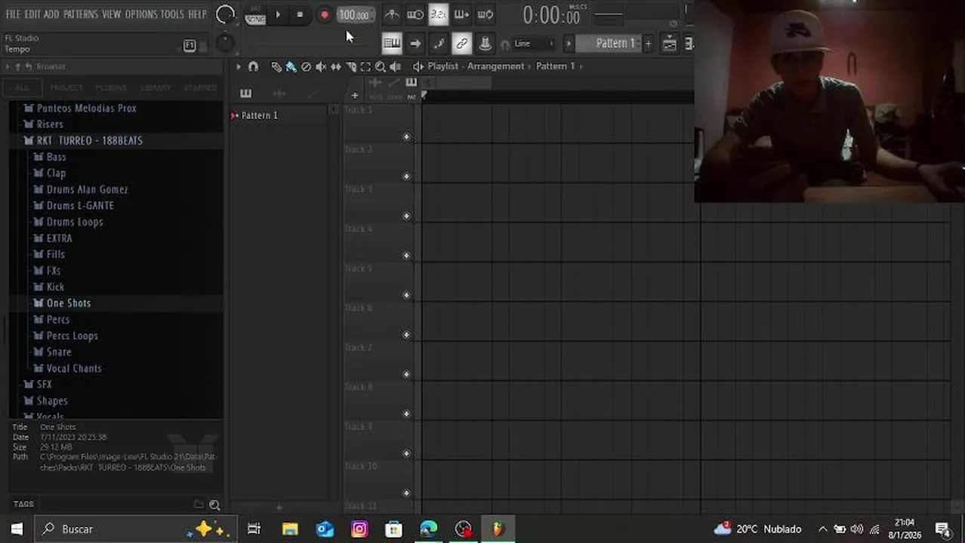The image size is (965, 543).
Task: Select the Slice tool
Action: (350, 66)
